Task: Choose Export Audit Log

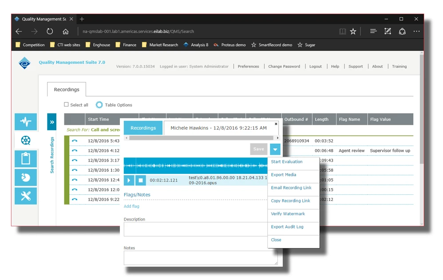Action: [x=287, y=227]
